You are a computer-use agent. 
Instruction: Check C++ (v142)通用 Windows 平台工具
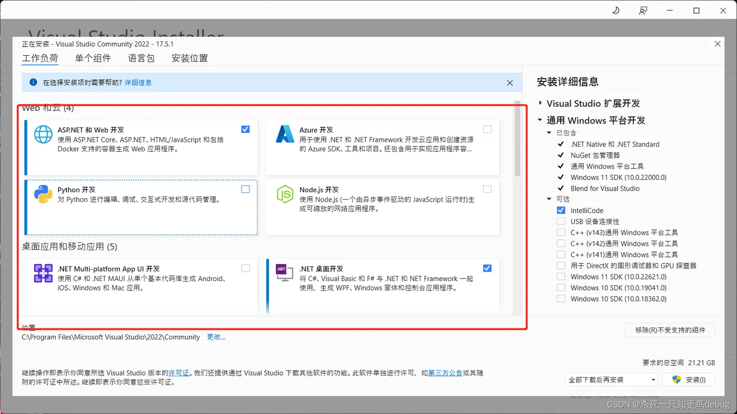click(x=561, y=243)
